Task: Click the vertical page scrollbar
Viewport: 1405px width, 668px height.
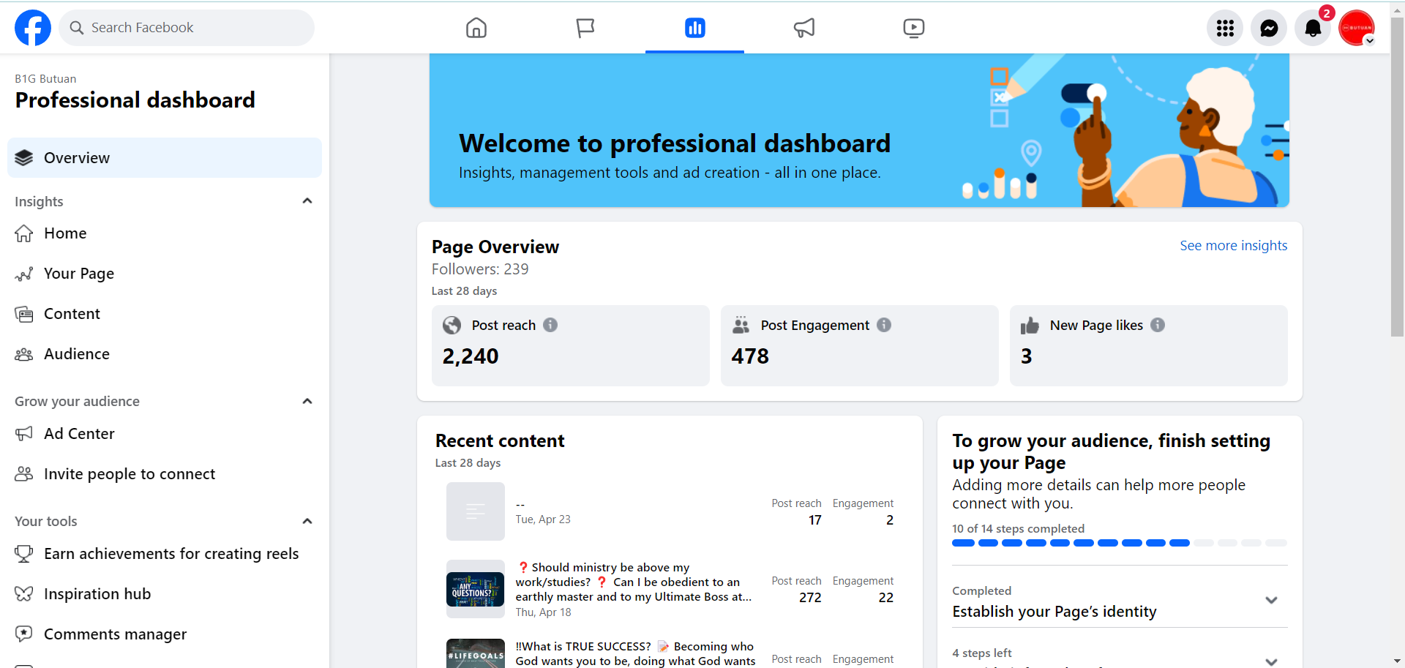Action: tap(1397, 177)
